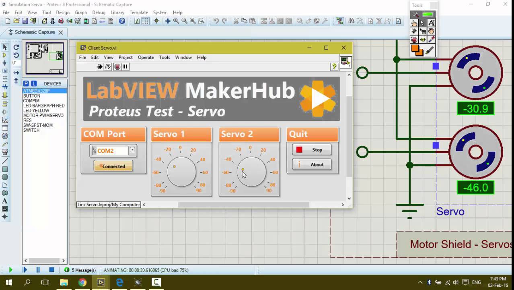This screenshot has width=514, height=290.
Task: Click the New Project icon in Proteus toolbar
Action: [8, 21]
